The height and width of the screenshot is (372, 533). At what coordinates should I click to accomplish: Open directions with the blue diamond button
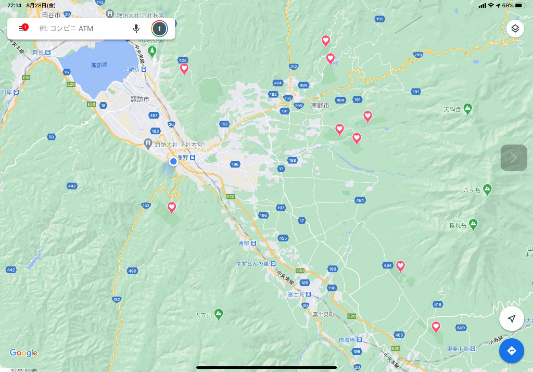coord(512,351)
